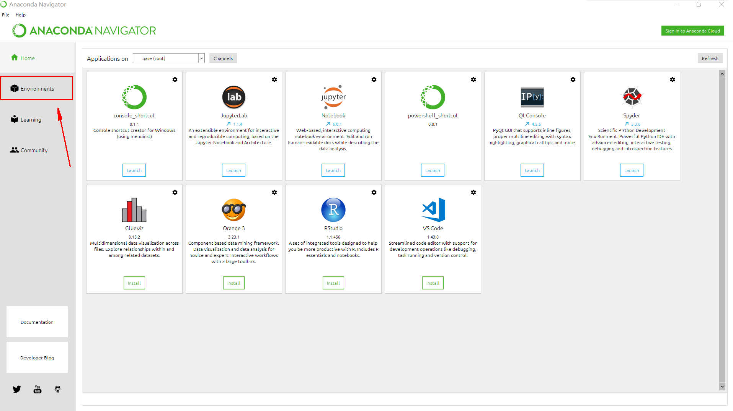The height and width of the screenshot is (411, 733).
Task: Open settings gear on Qt Console card
Action: coord(573,80)
